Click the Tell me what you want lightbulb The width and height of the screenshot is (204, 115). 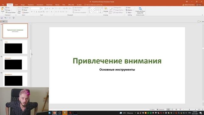85,5
